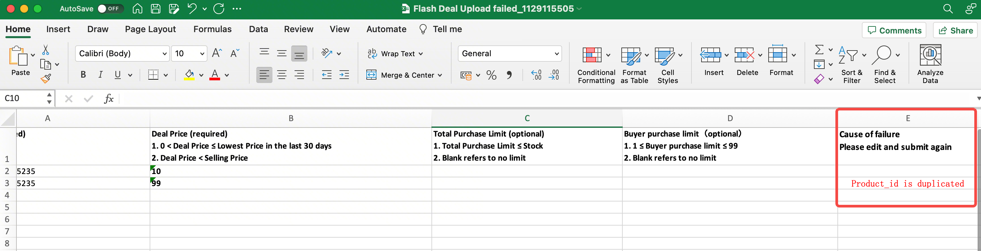Expand the General number format dropdown
Image resolution: width=981 pixels, height=251 pixels.
(556, 54)
